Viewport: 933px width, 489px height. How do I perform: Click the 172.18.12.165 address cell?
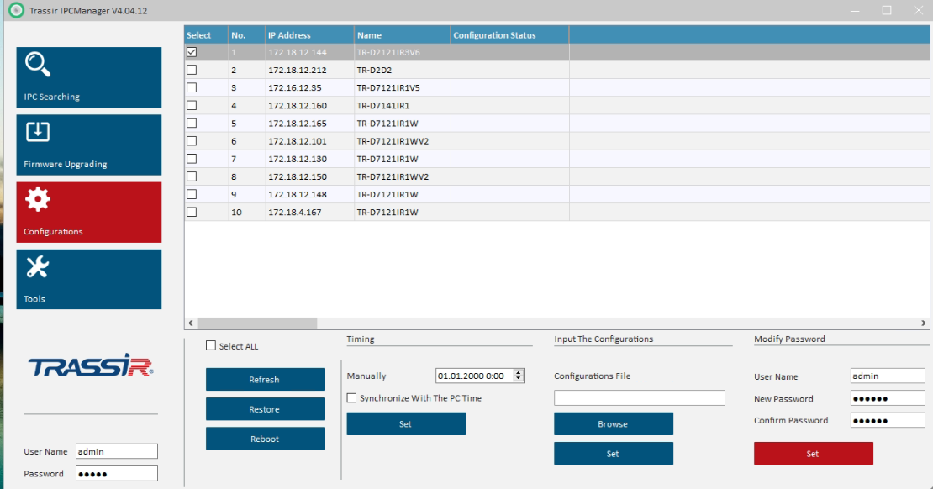[309, 124]
